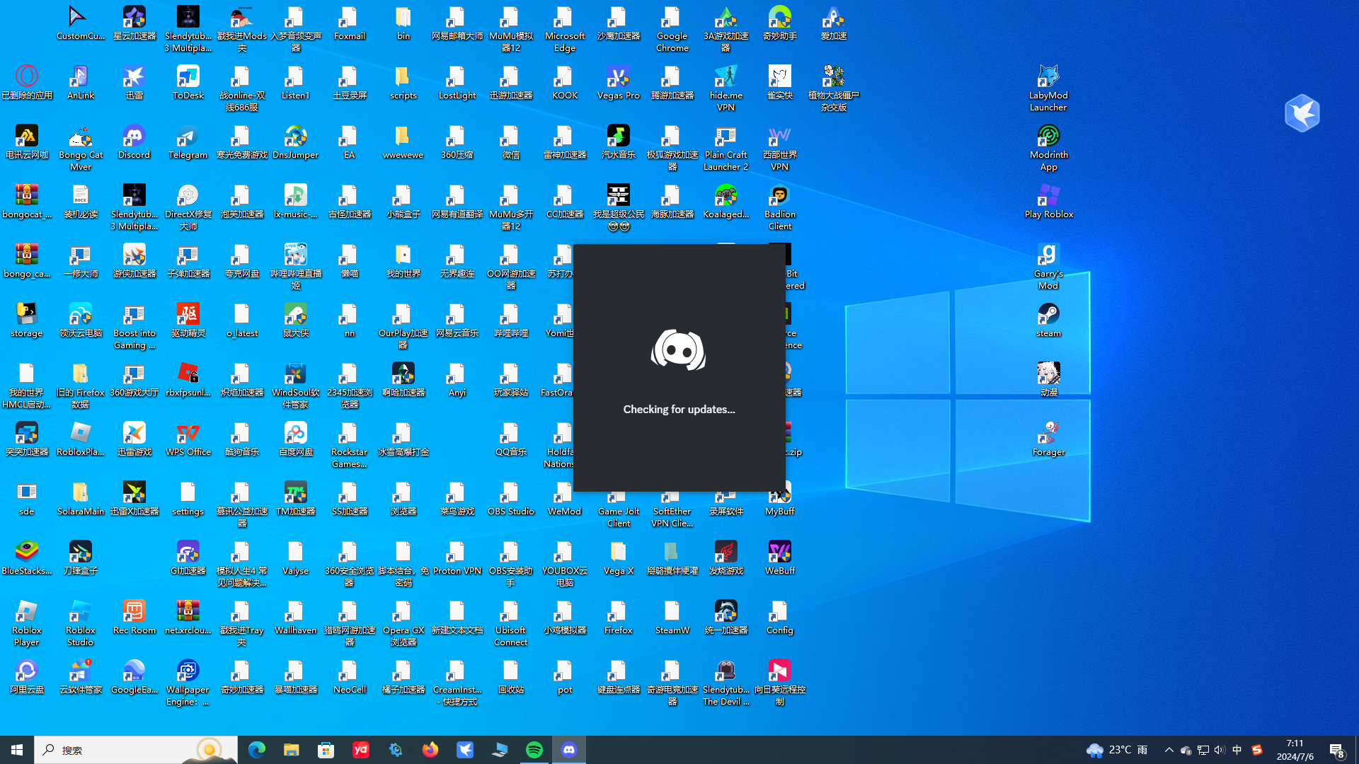The width and height of the screenshot is (1359, 764).
Task: Open the Play Roblox shortcut
Action: pos(1048,201)
